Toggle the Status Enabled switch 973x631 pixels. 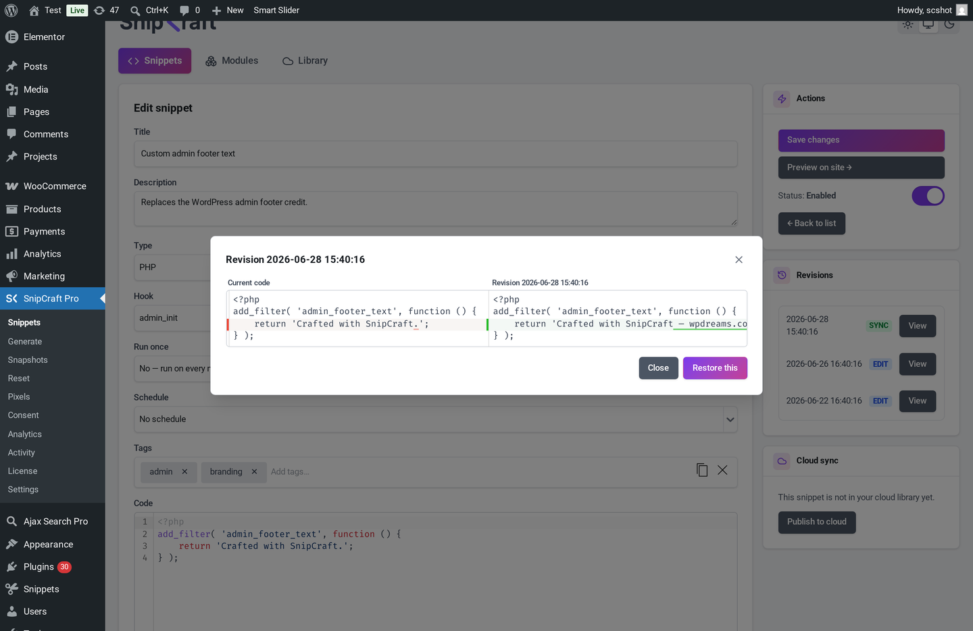pos(928,196)
